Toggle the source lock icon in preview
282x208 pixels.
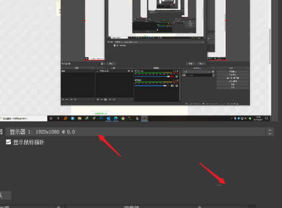(x=132, y=71)
